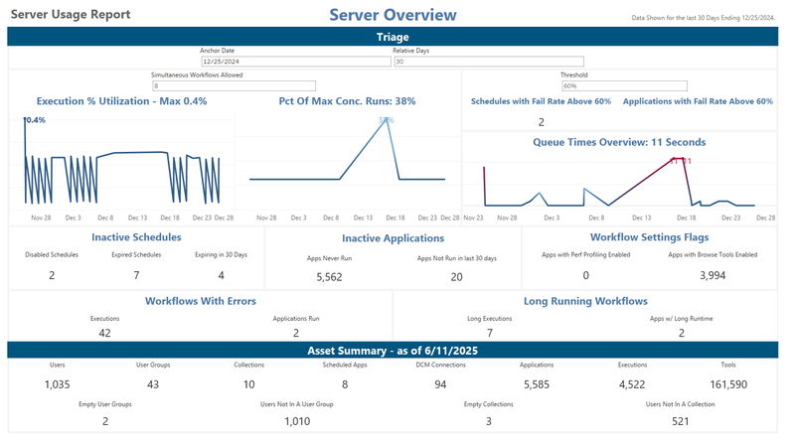Open Applications with Fail Rate Above 60%
This screenshot has width=795, height=444.
tap(698, 101)
